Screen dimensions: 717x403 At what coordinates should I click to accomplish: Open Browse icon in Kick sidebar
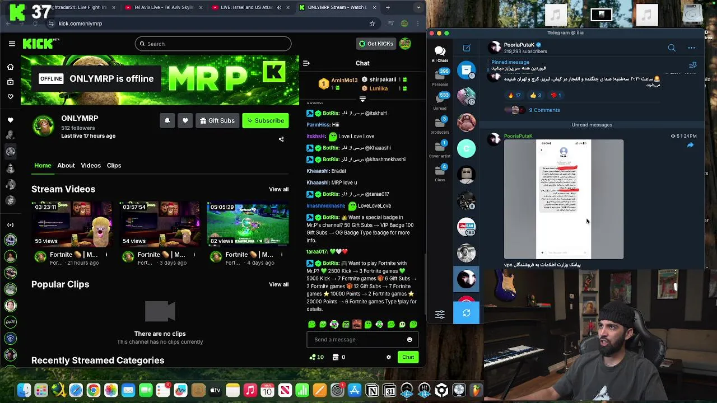[10, 82]
